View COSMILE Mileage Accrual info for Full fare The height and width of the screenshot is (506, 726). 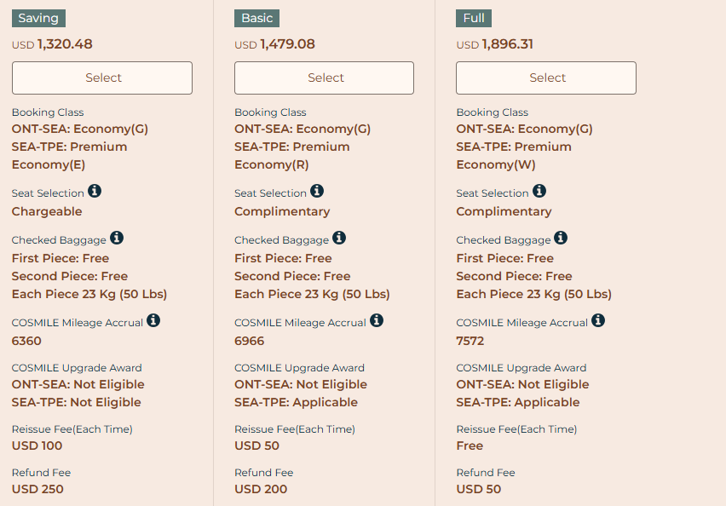(x=598, y=320)
